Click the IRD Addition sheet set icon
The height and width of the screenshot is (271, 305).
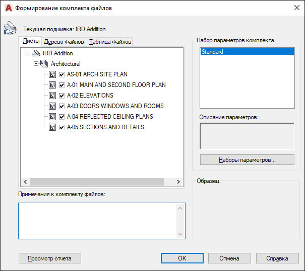tap(36, 53)
